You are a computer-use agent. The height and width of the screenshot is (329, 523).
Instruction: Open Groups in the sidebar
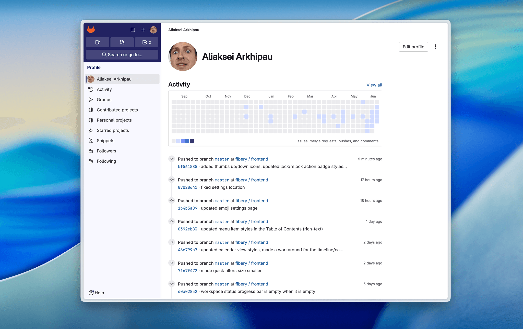click(104, 100)
